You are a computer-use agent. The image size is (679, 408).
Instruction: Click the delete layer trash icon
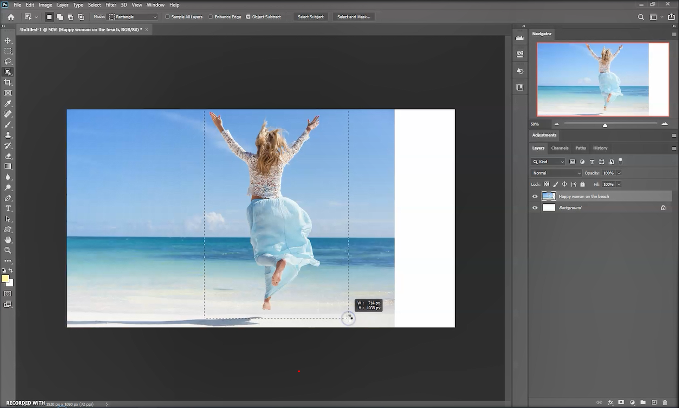665,403
